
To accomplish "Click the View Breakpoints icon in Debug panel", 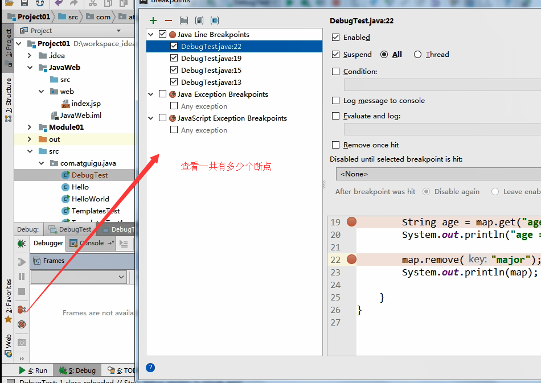I will [x=22, y=309].
